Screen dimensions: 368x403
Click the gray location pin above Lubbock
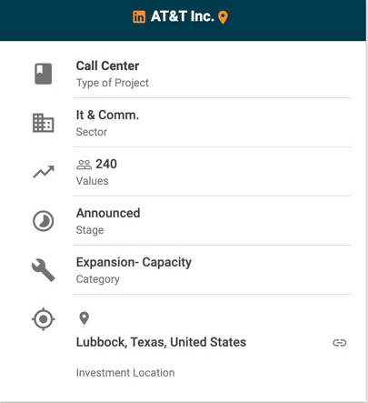(84, 318)
